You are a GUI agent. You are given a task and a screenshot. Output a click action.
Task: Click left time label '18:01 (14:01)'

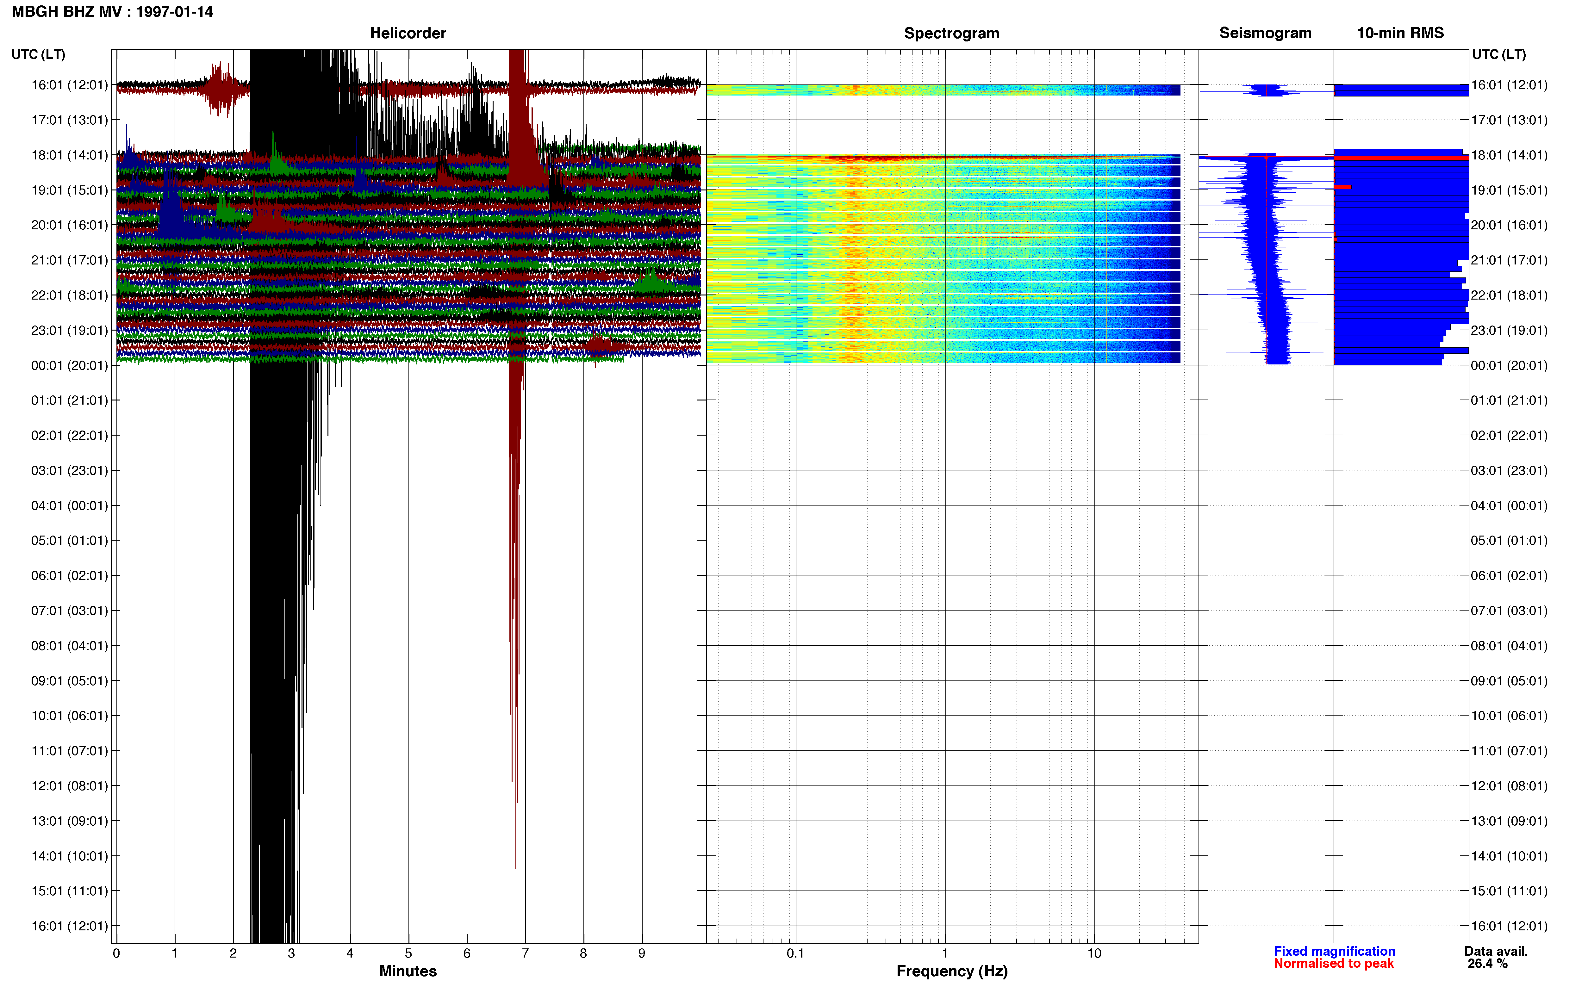[70, 155]
